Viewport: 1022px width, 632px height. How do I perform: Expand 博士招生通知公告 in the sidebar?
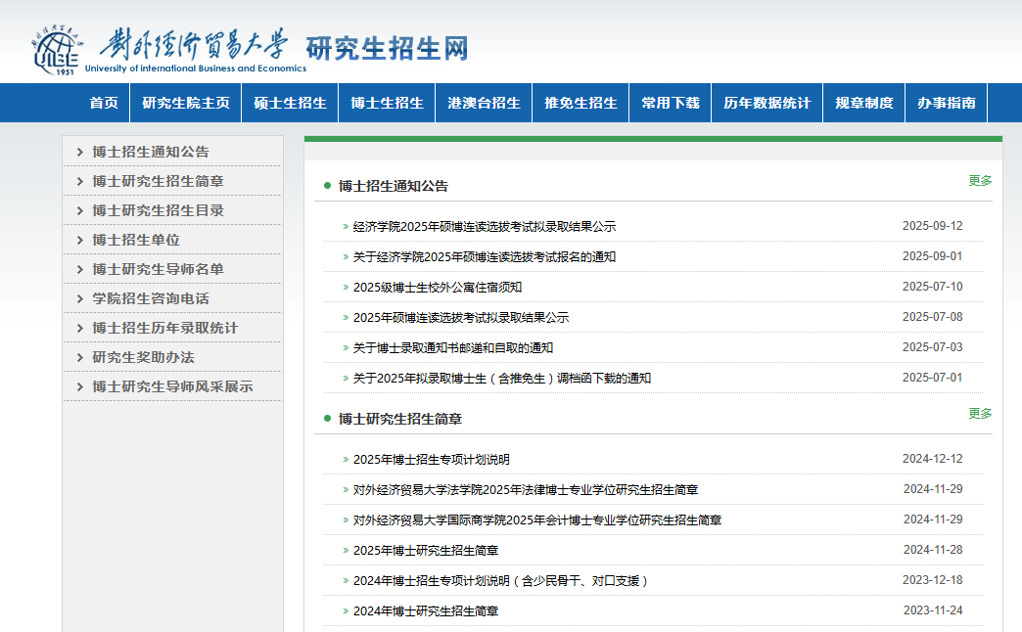point(151,152)
